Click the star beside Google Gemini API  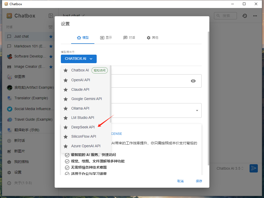(x=66, y=99)
